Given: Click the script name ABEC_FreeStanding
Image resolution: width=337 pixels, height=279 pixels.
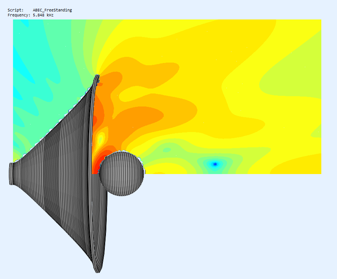Looking at the screenshot, I should click(x=52, y=10).
